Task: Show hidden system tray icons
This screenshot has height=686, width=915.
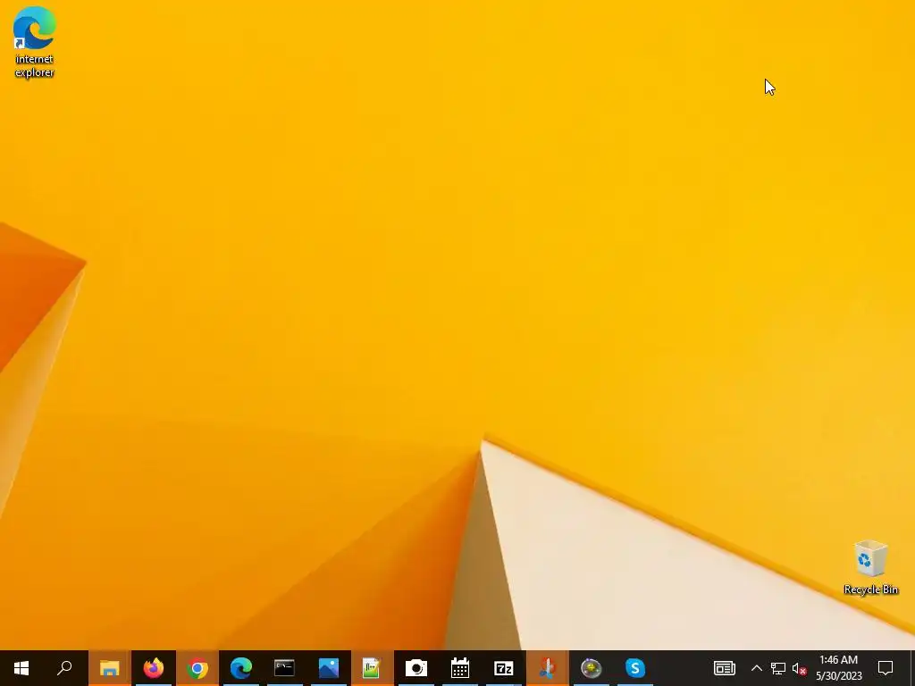Action: tap(756, 668)
